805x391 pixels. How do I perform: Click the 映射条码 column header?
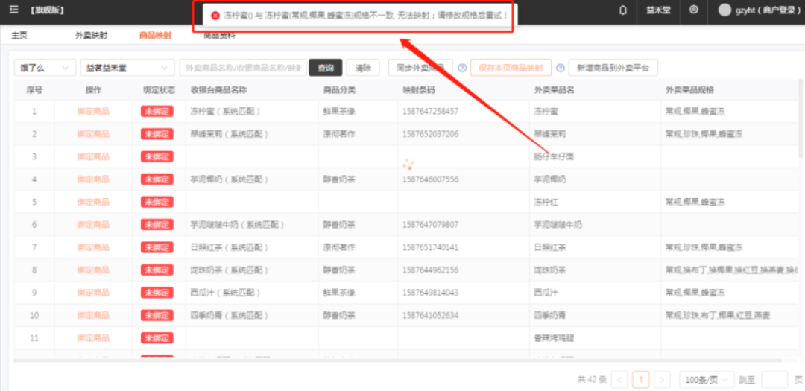coord(419,90)
